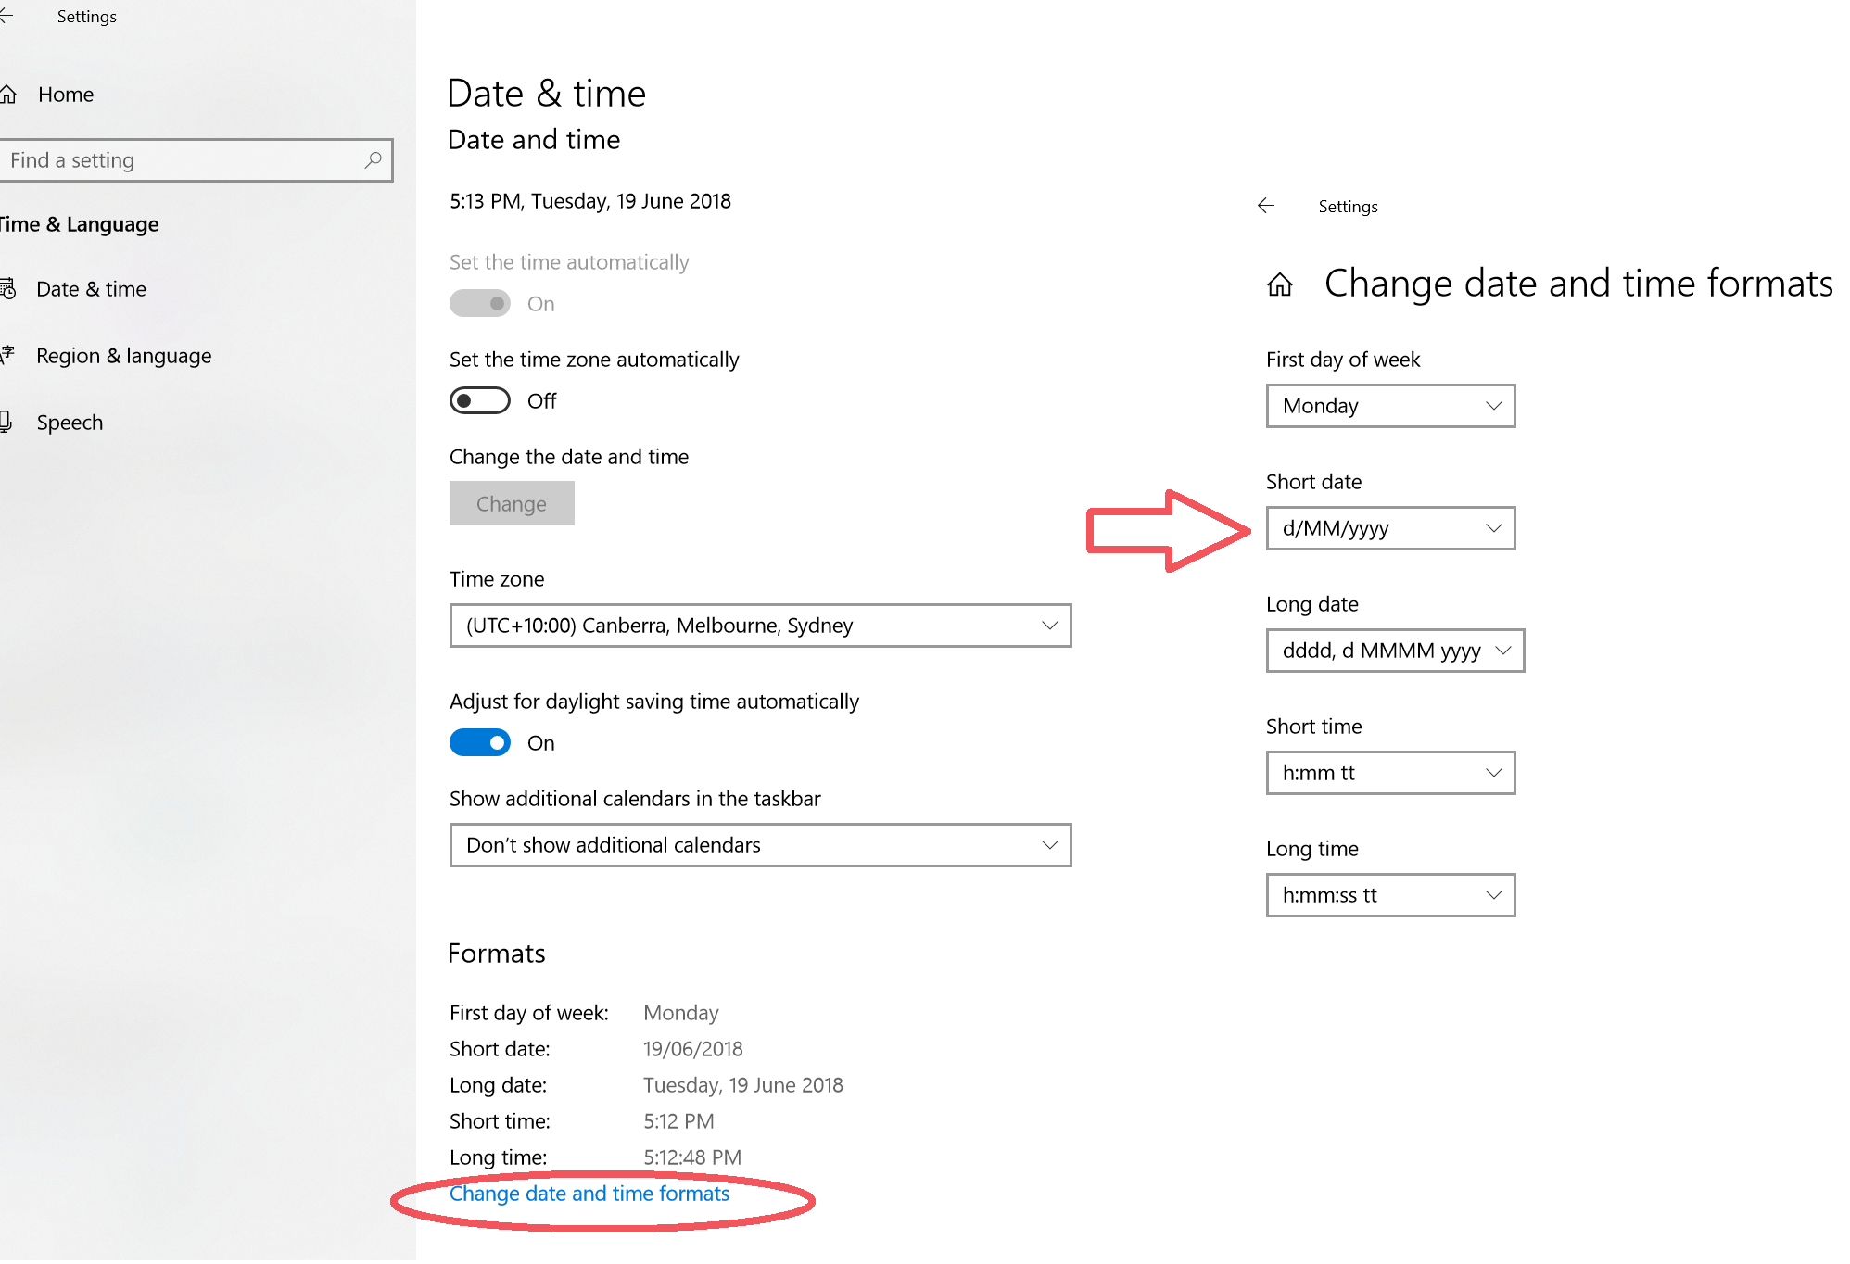The image size is (1850, 1264).
Task: Open the First day of week dropdown
Action: (x=1389, y=406)
